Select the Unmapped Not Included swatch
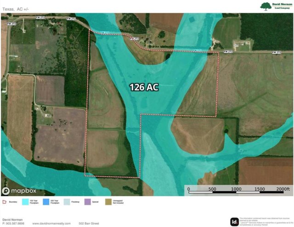Screen dimensions: 294x227 click(108, 202)
